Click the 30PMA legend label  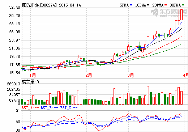click(175, 5)
